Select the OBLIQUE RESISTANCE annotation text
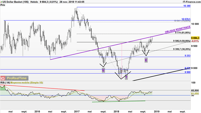This screenshot has width=201, height=113. [178, 29]
